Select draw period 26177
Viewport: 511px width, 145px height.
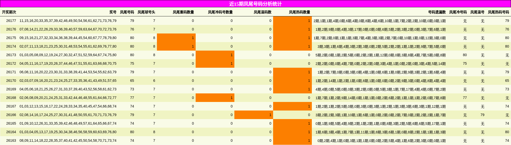(x=11, y=21)
